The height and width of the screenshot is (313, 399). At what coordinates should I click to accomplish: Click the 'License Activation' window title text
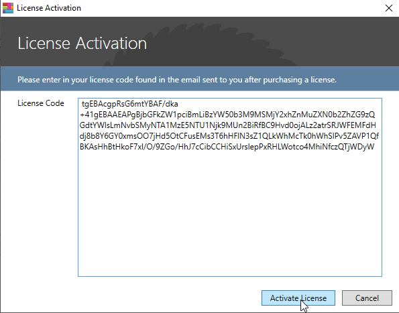(x=49, y=8)
